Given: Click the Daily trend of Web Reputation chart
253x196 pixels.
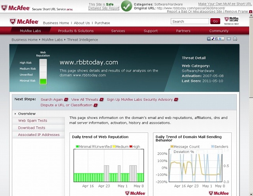Looking at the screenshot, I should [109, 166].
